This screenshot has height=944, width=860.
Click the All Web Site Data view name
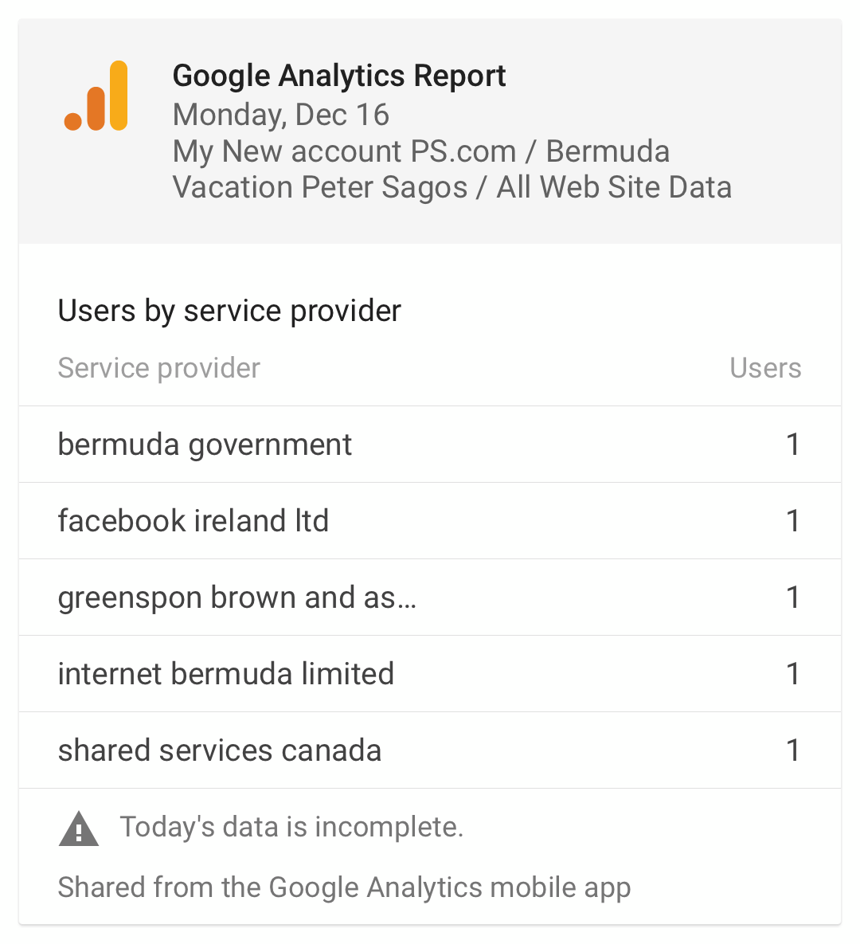pyautogui.click(x=614, y=187)
